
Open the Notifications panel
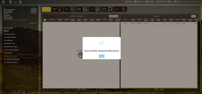pos(149,2)
